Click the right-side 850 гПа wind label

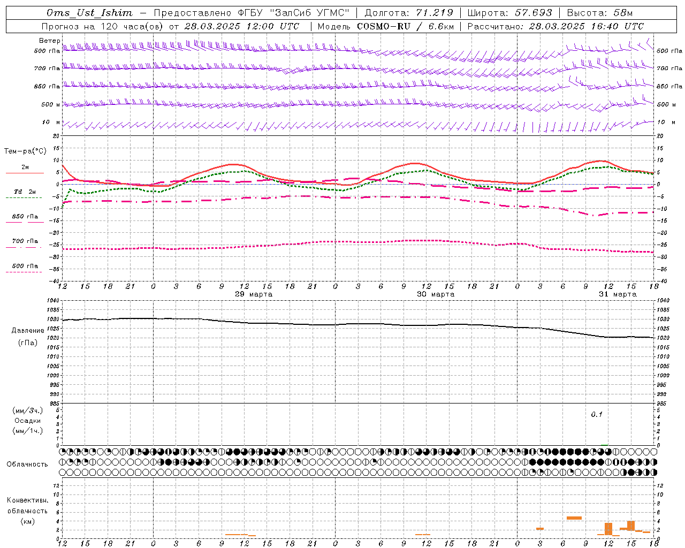click(x=669, y=86)
